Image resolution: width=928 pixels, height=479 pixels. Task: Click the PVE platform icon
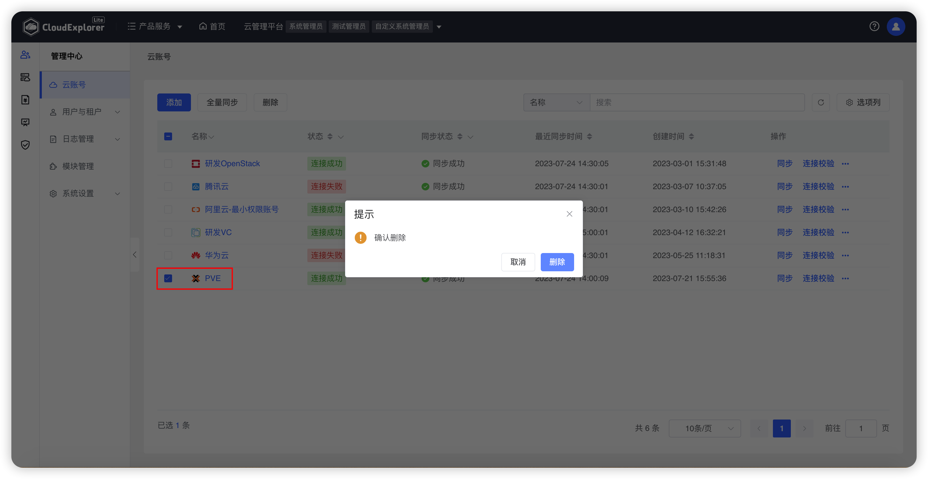[196, 278]
